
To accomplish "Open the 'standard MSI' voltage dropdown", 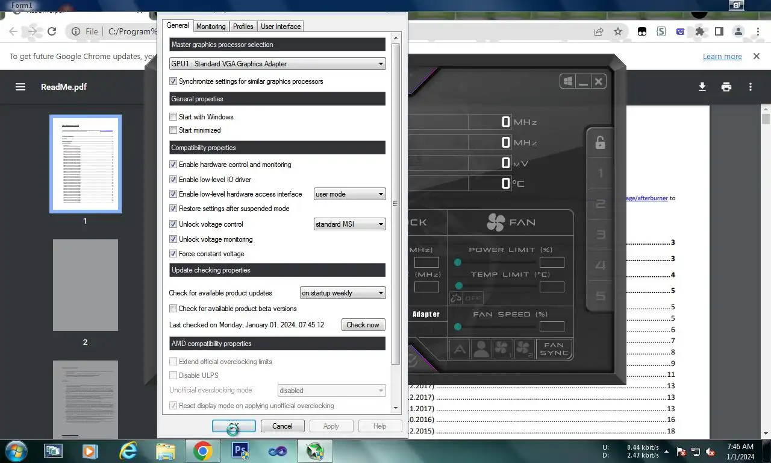I will click(350, 224).
